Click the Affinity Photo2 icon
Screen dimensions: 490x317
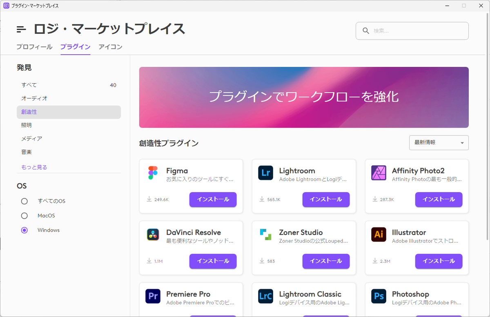[379, 173]
